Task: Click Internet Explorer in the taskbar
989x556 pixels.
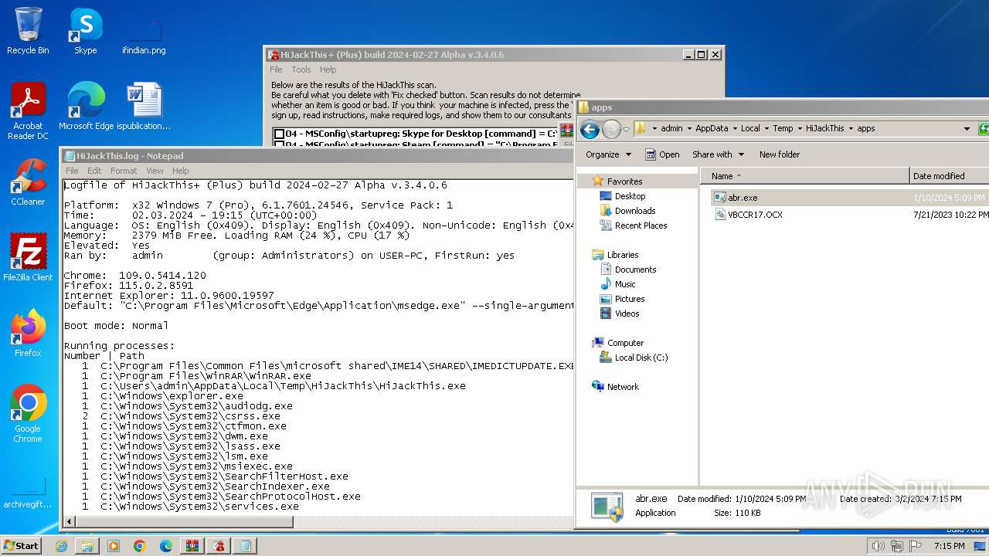Action: (x=61, y=546)
